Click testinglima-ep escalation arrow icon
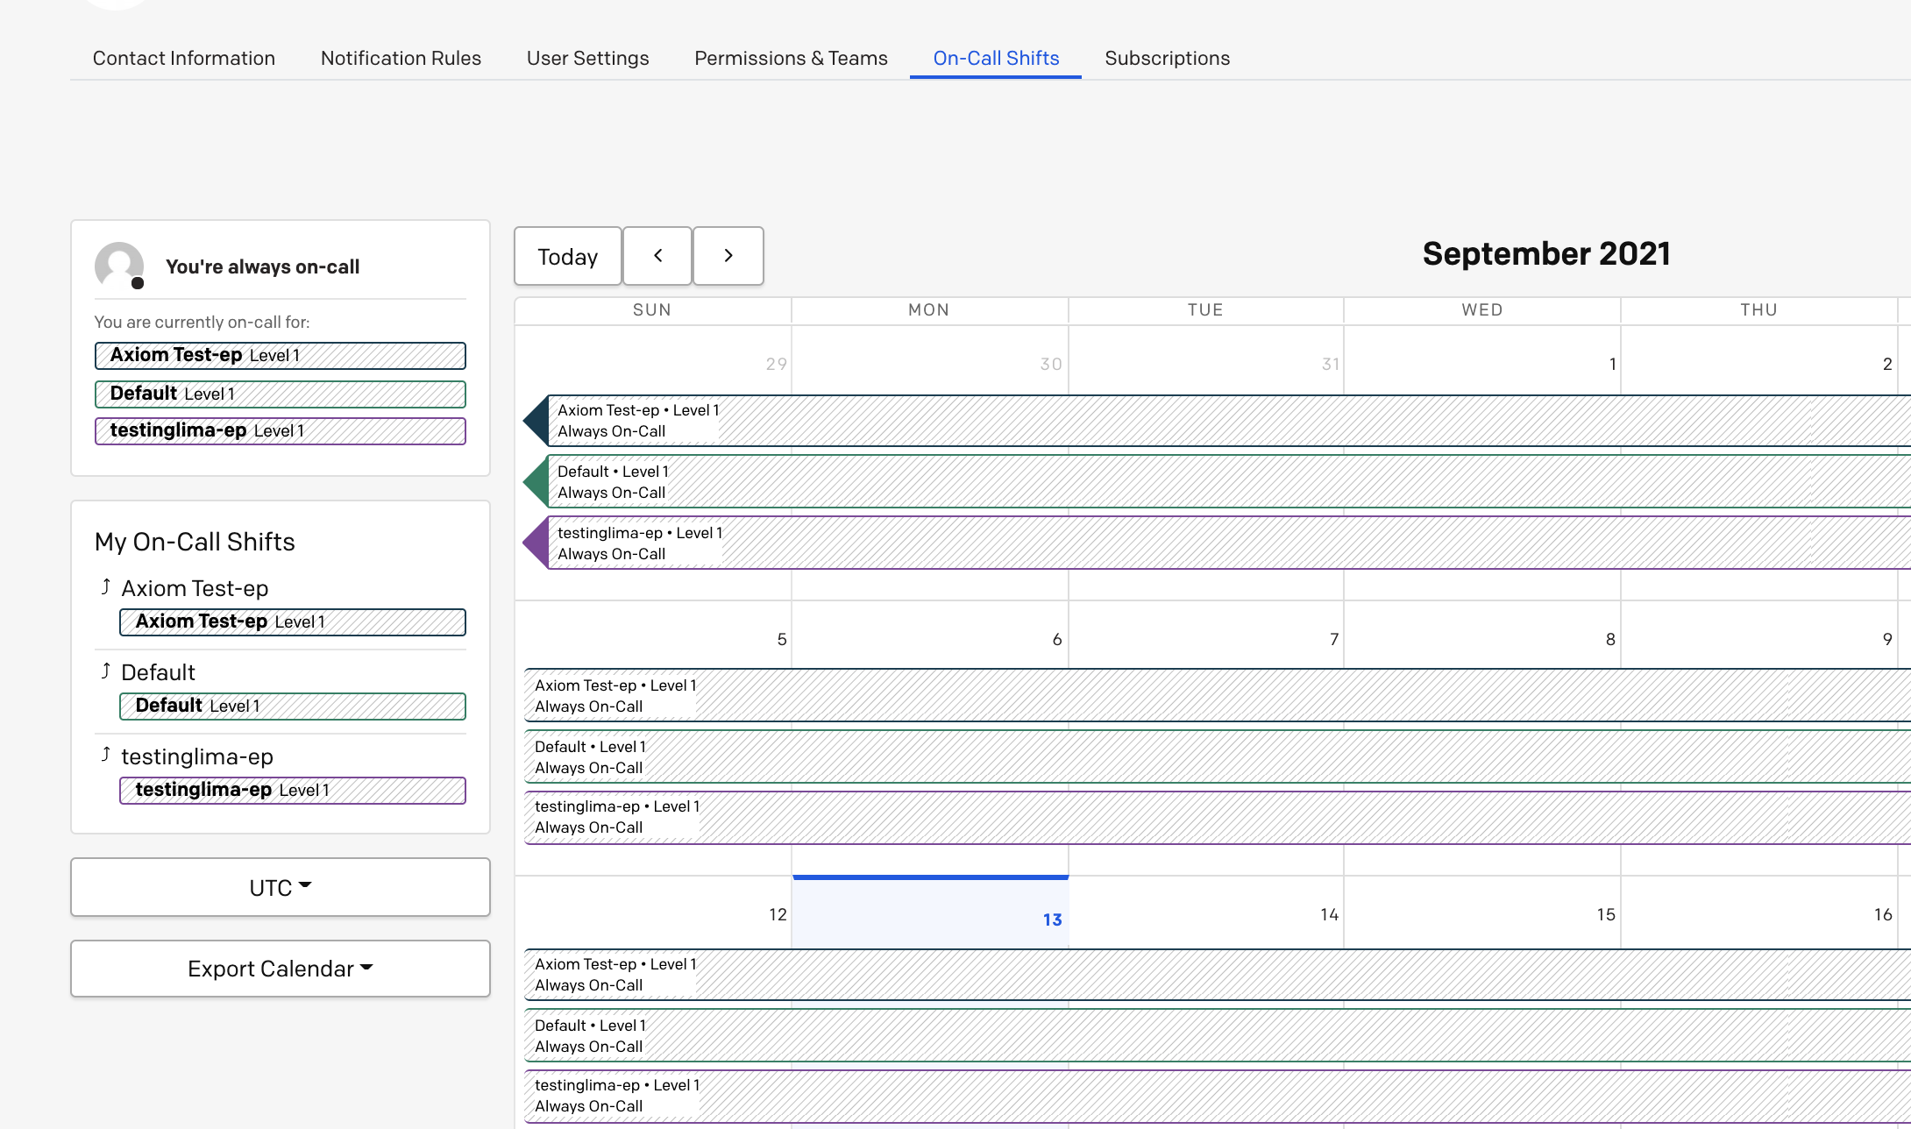This screenshot has width=1911, height=1129. point(106,755)
